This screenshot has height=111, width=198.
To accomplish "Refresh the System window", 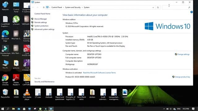I will tap(158, 7).
